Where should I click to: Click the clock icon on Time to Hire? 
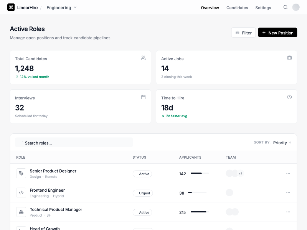[289, 97]
